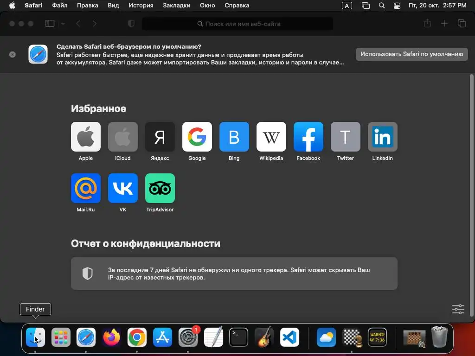475x356 pixels.
Task: Open the TripAdvisor favorite
Action: (x=160, y=188)
